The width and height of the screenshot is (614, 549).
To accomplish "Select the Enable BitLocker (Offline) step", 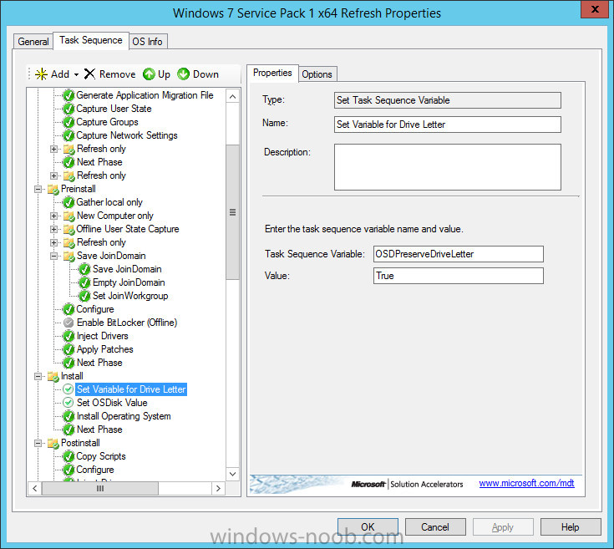I will pos(127,323).
